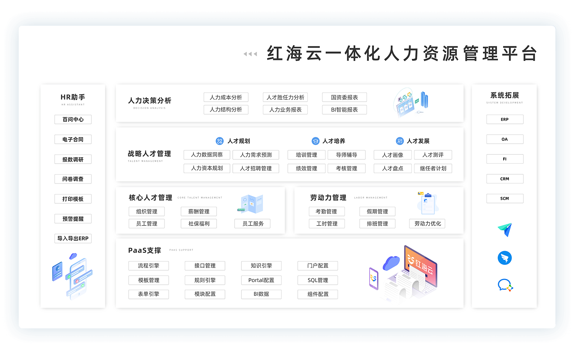
Task: Click SQL管理 box
Action: coord(318,280)
